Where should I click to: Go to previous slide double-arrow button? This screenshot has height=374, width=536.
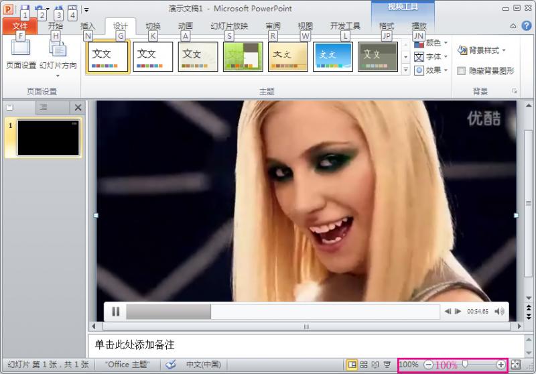tap(529, 308)
